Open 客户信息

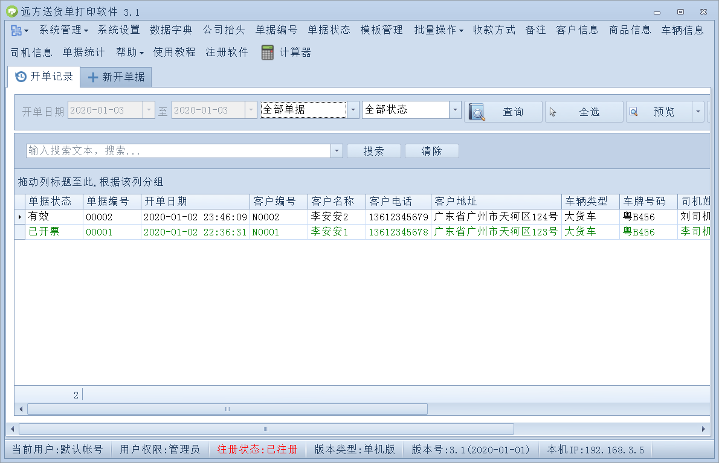[577, 30]
